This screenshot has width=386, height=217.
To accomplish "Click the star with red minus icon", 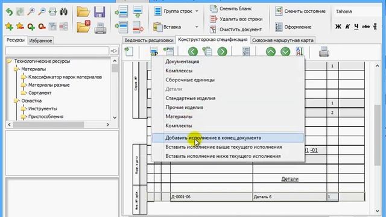I will [x=20, y=27].
